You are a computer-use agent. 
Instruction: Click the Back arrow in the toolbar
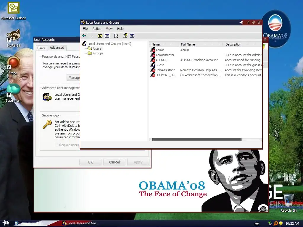pos(84,36)
